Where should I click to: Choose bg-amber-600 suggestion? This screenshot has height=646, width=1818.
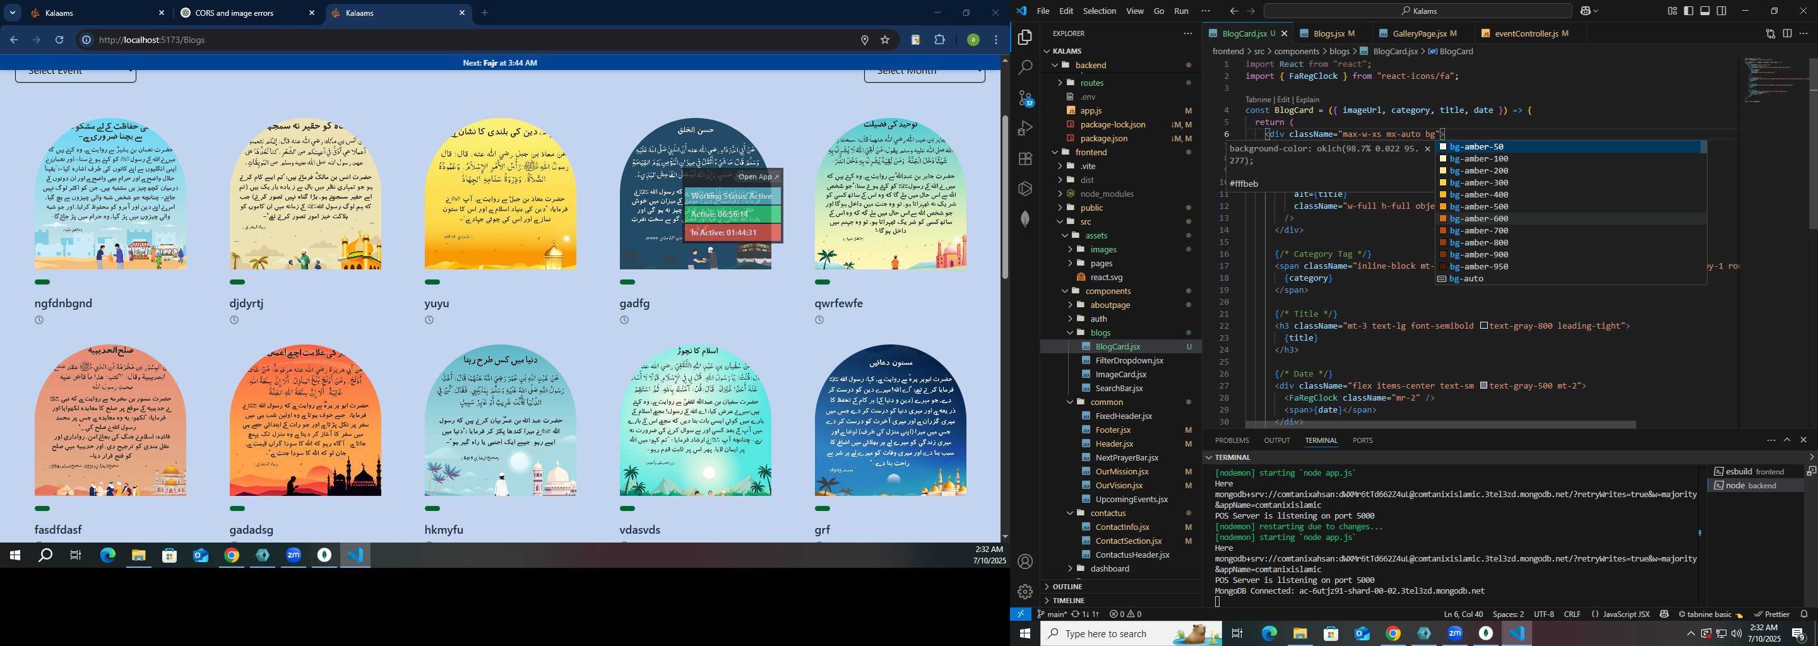click(x=1571, y=219)
